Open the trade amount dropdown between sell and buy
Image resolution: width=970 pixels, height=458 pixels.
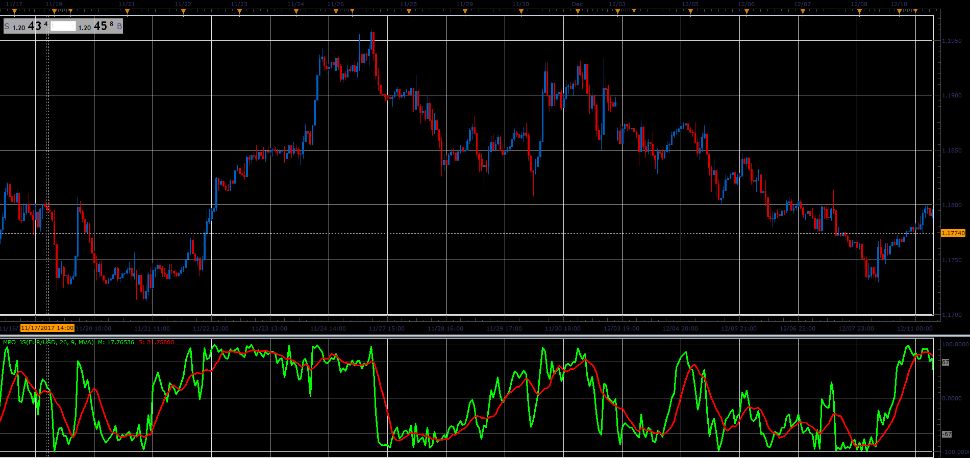[63, 26]
